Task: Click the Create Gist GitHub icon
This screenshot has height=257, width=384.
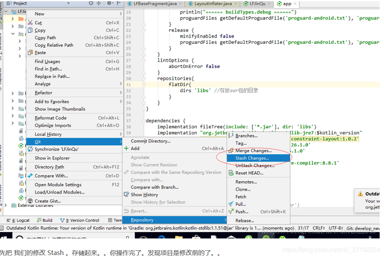Action: 30,201
